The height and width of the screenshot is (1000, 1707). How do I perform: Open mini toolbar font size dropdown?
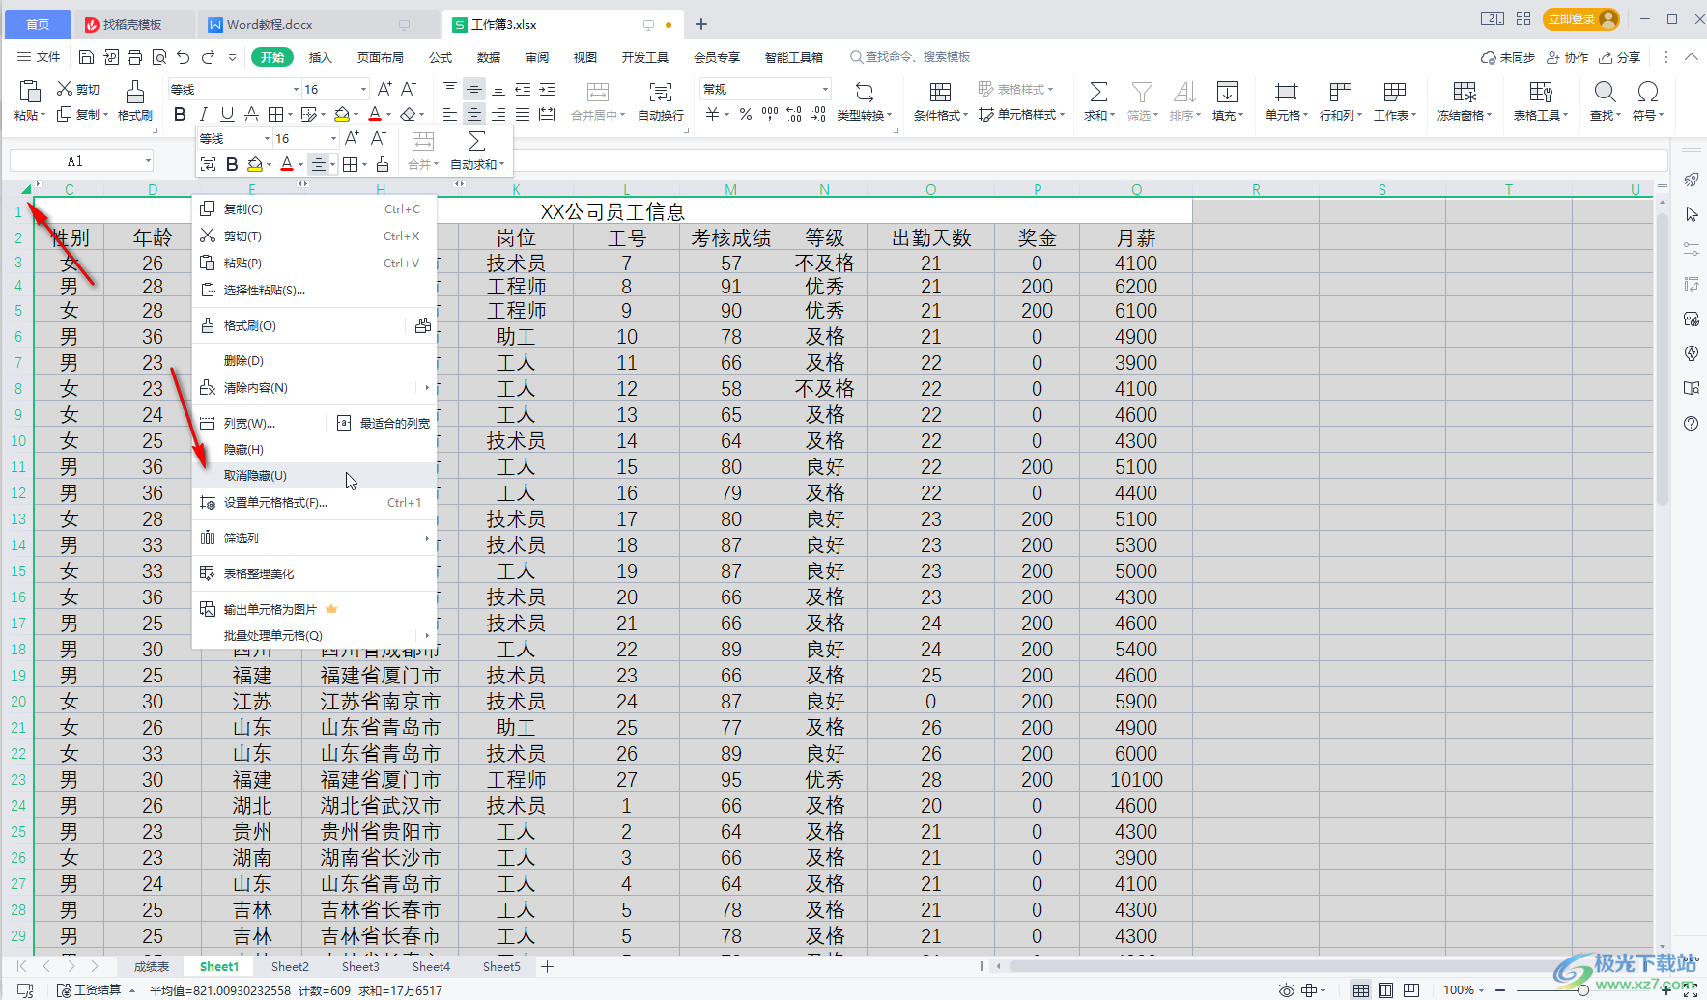pos(333,139)
